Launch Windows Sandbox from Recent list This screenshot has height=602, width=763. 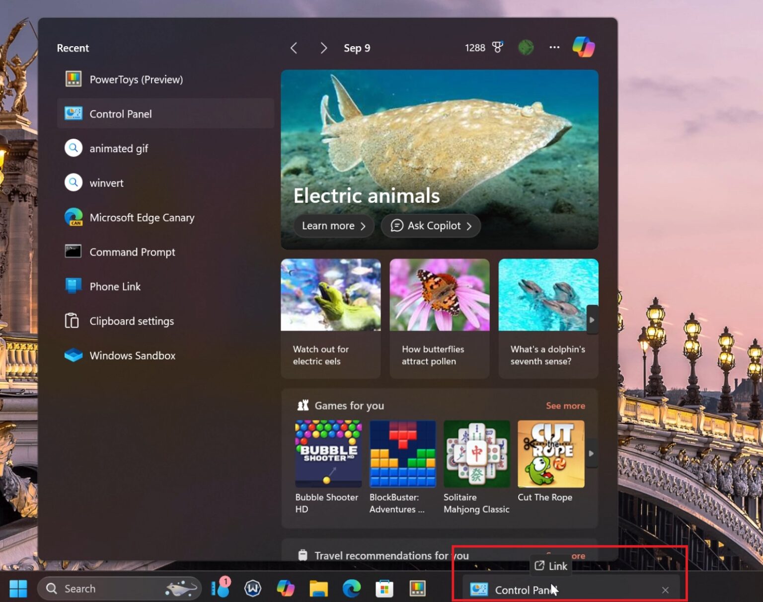pyautogui.click(x=132, y=355)
